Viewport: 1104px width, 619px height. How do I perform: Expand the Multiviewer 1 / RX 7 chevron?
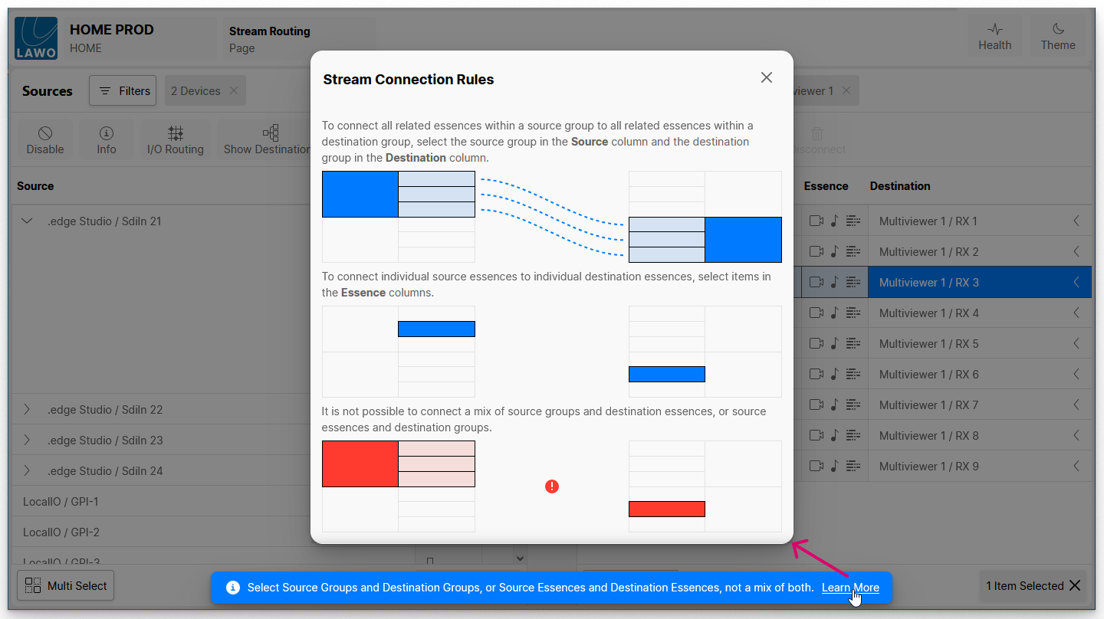point(1076,405)
